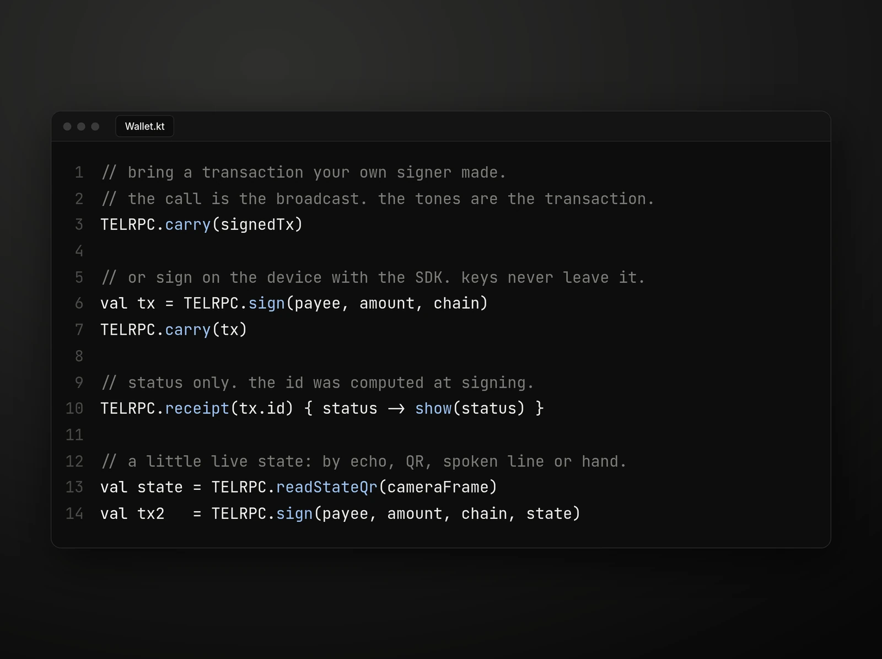Click code line 'TELRPC.carry(signedTx)'
The height and width of the screenshot is (659, 882).
(x=202, y=224)
